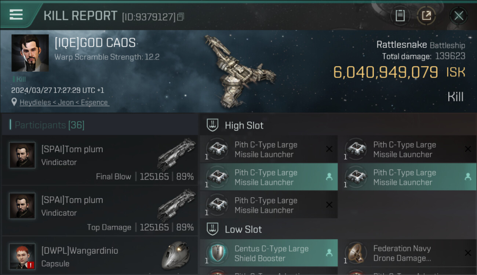Image resolution: width=477 pixels, height=275 pixels.
Task: Click Federation Navy Drone Damage X marker
Action: [468, 253]
